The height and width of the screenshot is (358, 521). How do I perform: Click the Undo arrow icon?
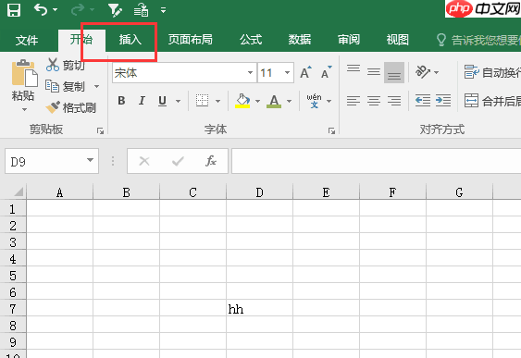pos(41,10)
